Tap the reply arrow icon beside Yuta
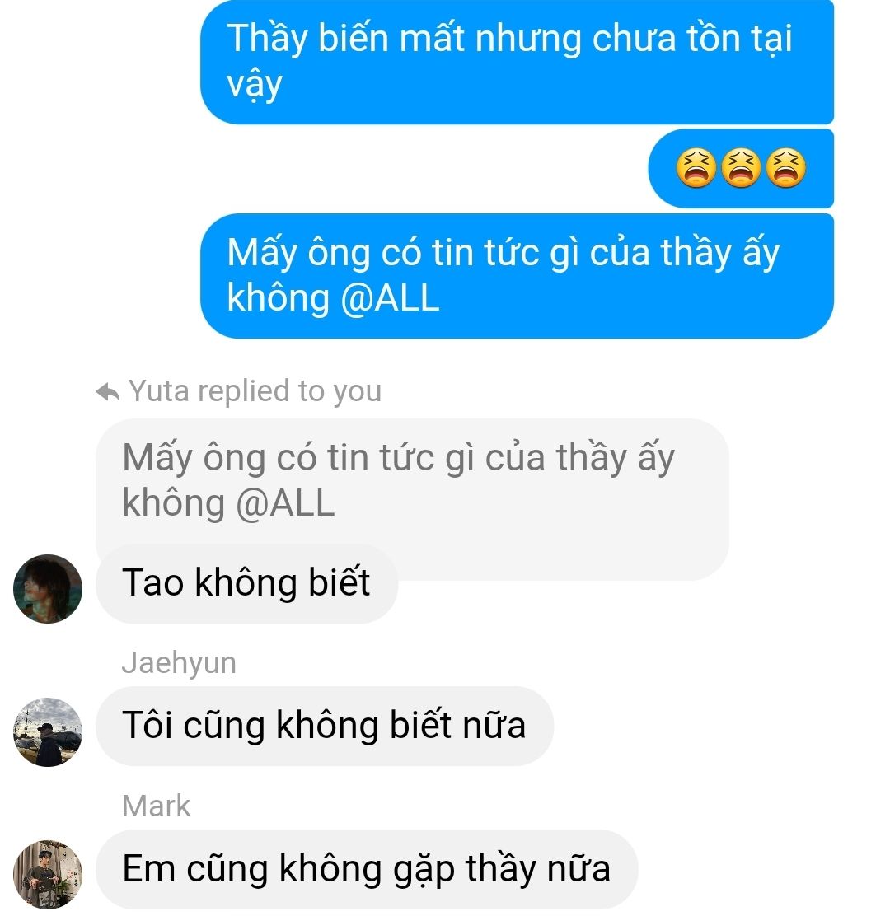Image resolution: width=890 pixels, height=916 pixels. click(107, 392)
